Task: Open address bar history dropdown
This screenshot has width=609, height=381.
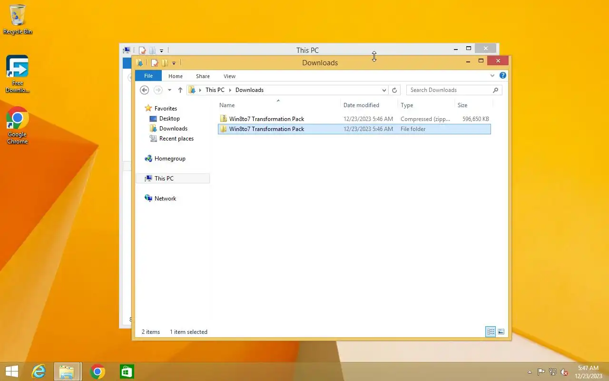Action: click(384, 90)
